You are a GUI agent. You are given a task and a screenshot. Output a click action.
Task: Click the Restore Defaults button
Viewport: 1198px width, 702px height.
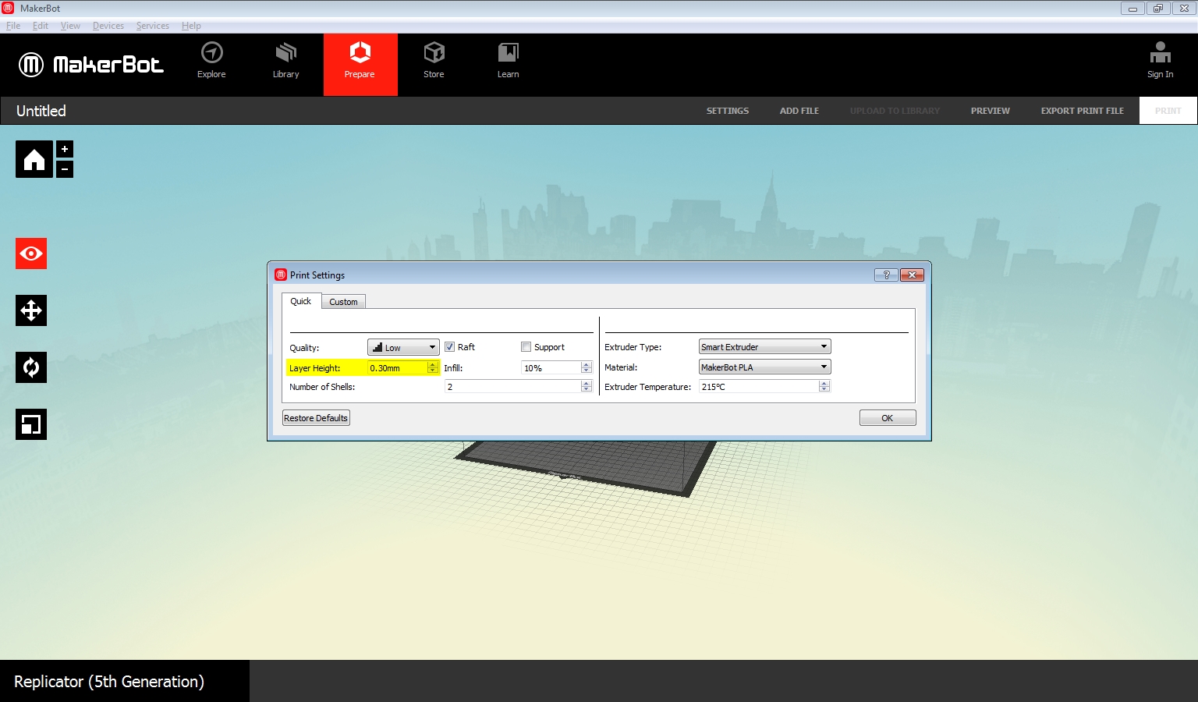click(x=316, y=418)
